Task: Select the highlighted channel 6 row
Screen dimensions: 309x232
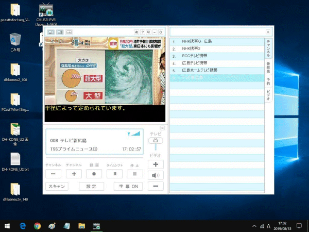Action: point(217,78)
